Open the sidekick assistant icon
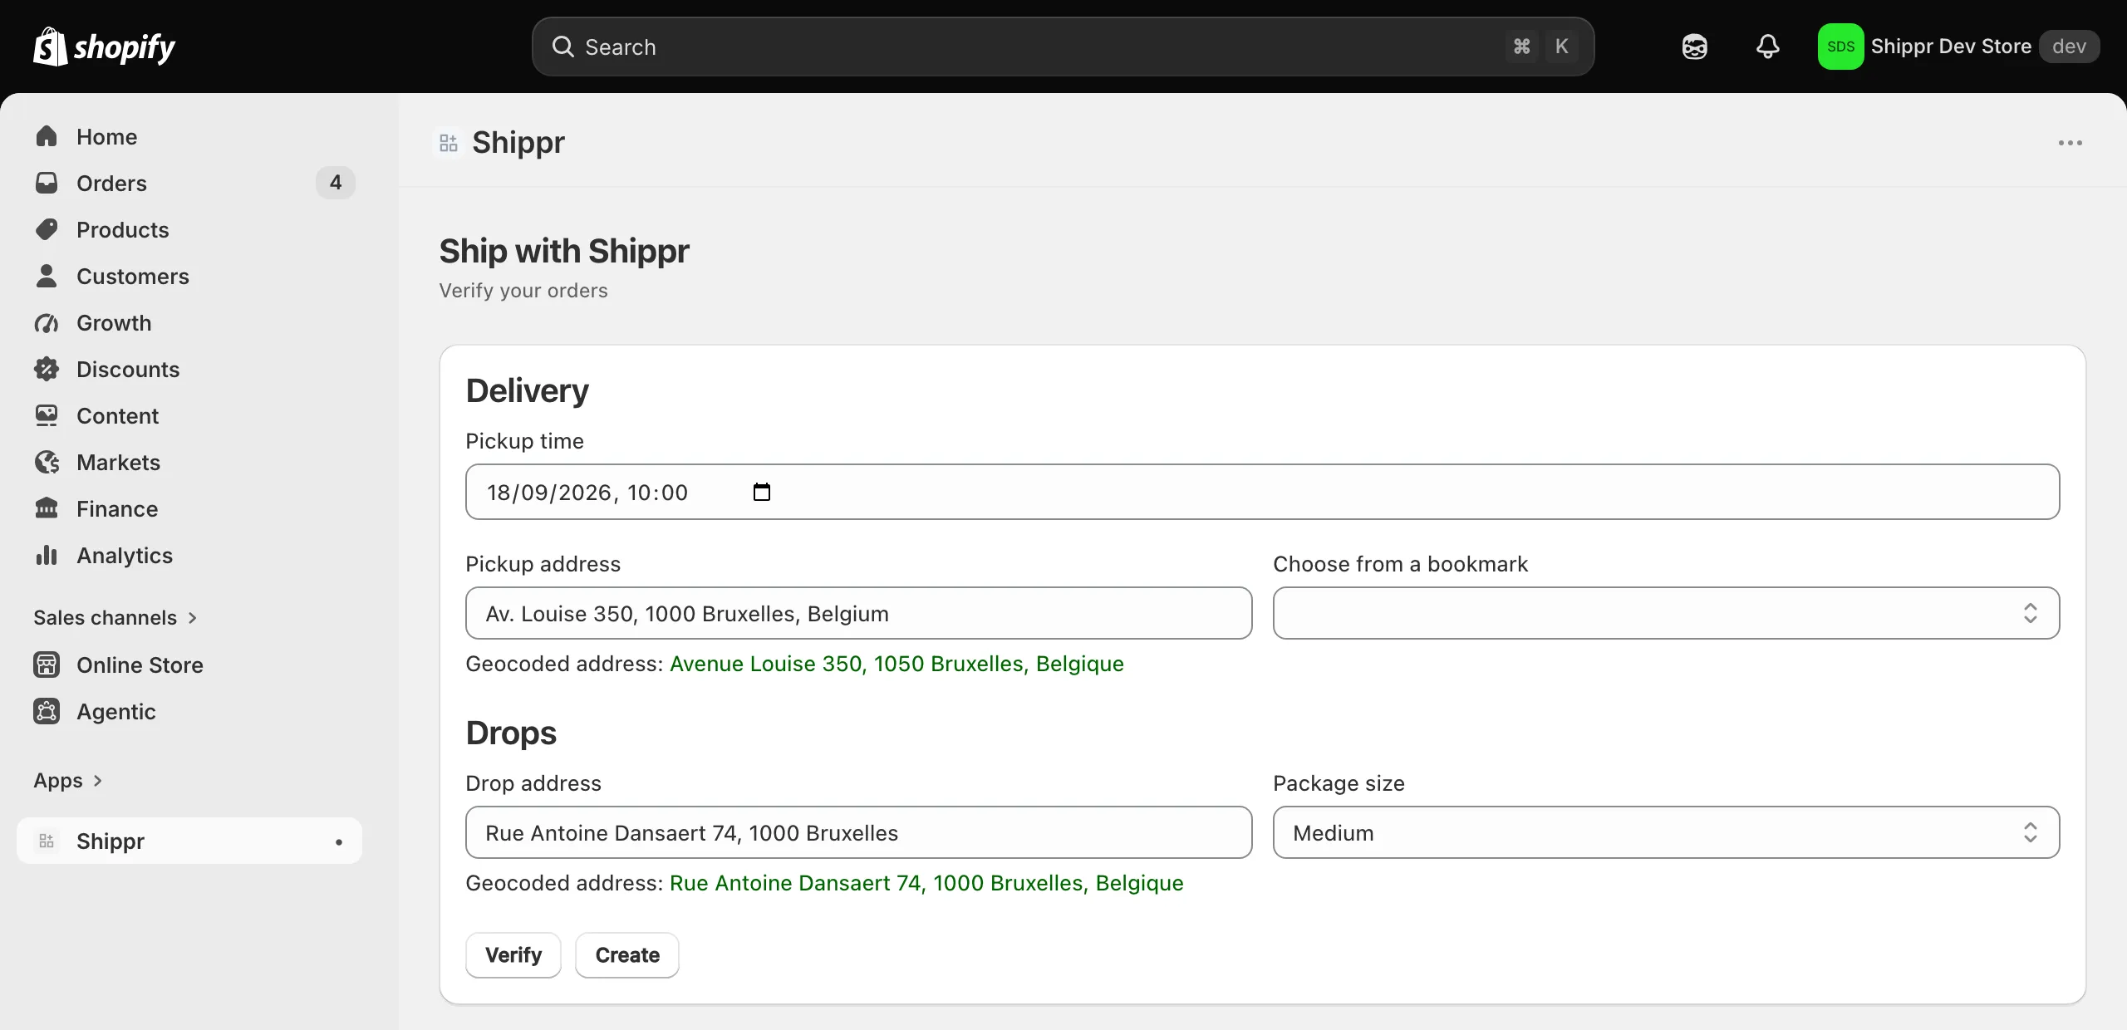 1694,47
